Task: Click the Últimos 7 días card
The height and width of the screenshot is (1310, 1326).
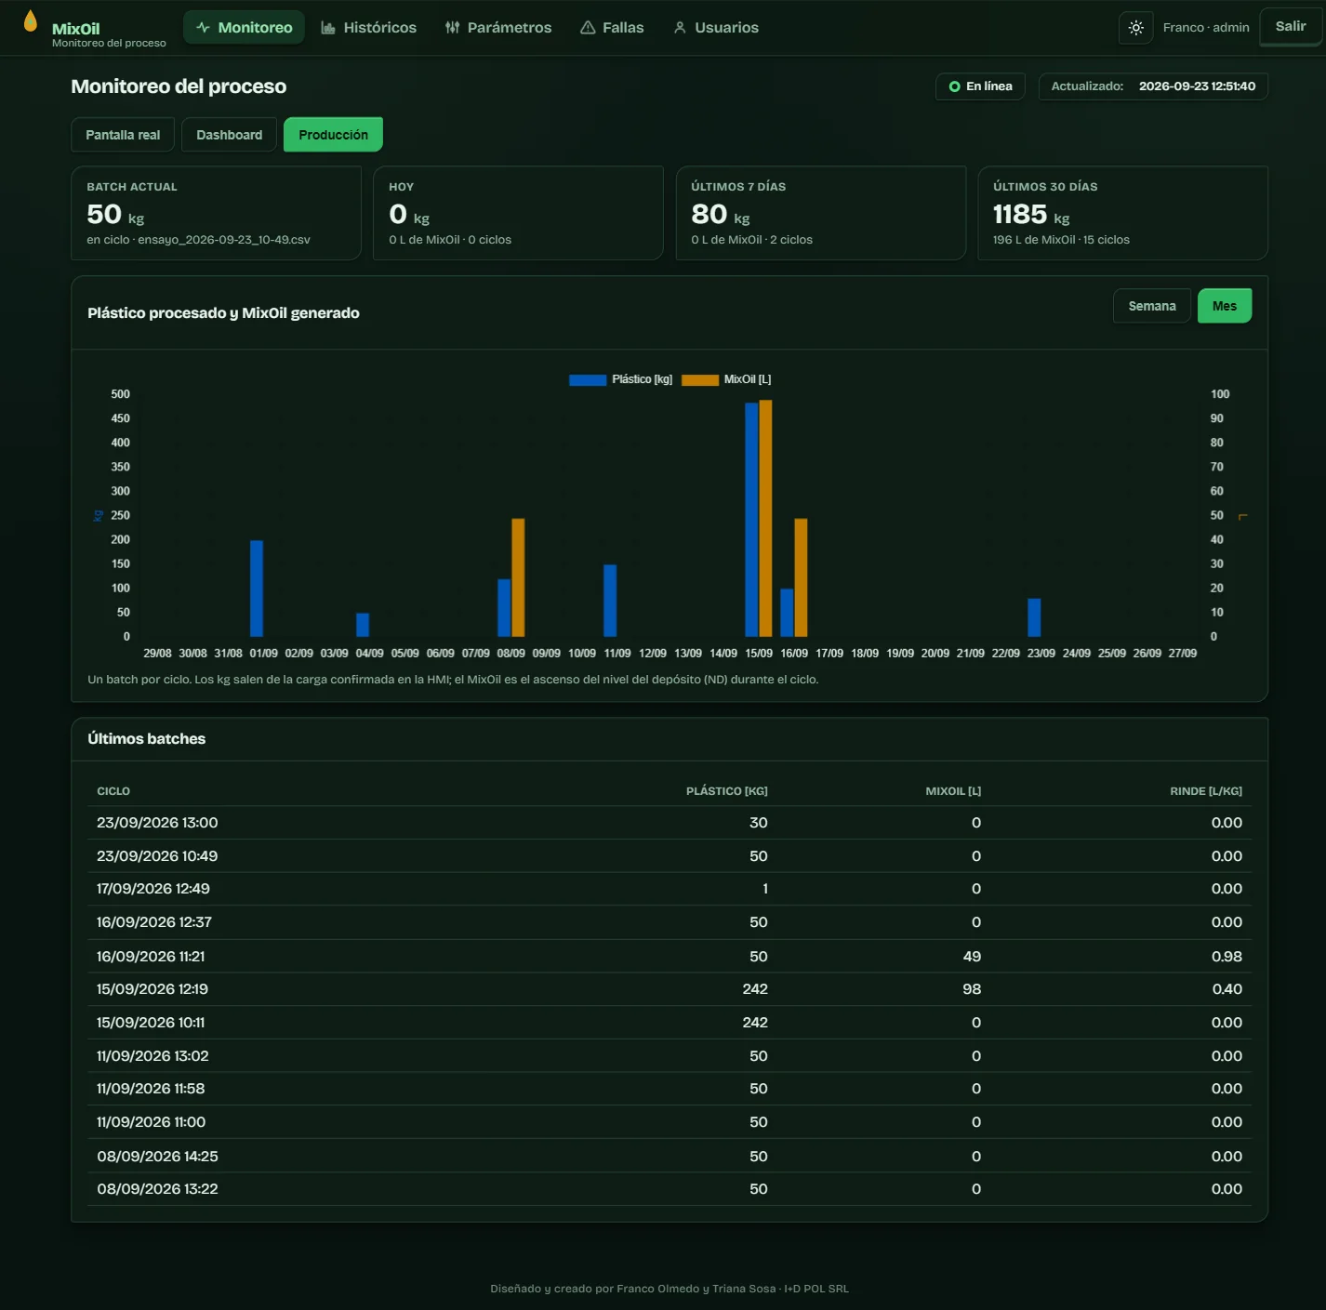Action: tap(820, 213)
